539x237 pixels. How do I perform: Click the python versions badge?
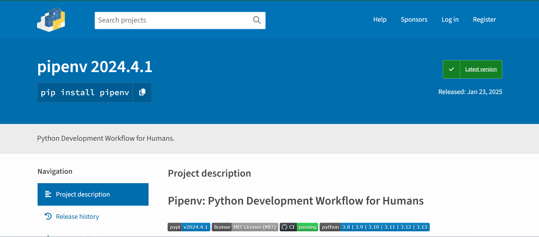[375, 227]
